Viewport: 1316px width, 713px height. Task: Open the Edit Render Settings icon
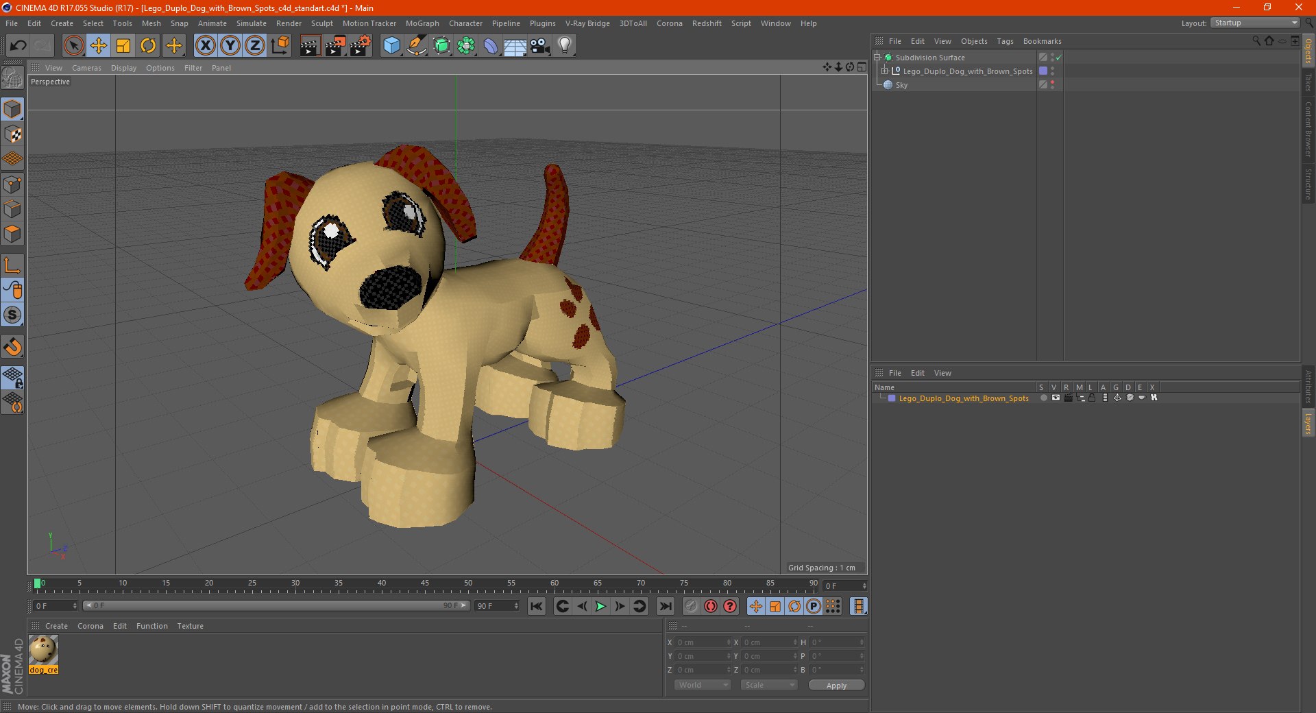click(361, 46)
